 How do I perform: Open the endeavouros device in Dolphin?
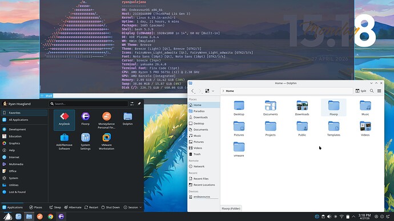pos(204,197)
